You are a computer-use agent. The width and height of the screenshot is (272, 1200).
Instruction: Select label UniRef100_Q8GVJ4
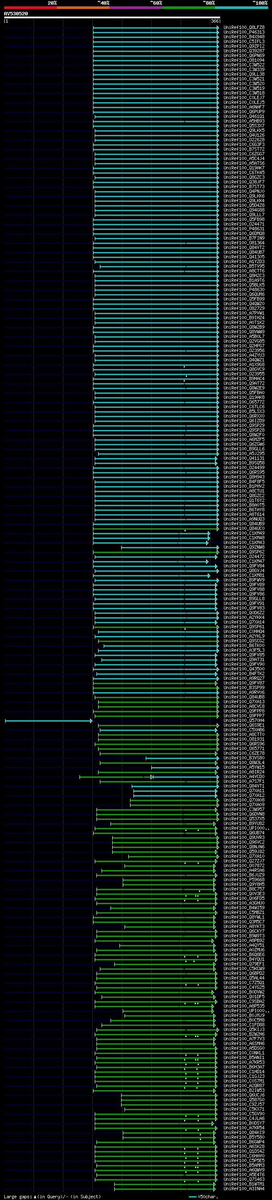point(244,571)
